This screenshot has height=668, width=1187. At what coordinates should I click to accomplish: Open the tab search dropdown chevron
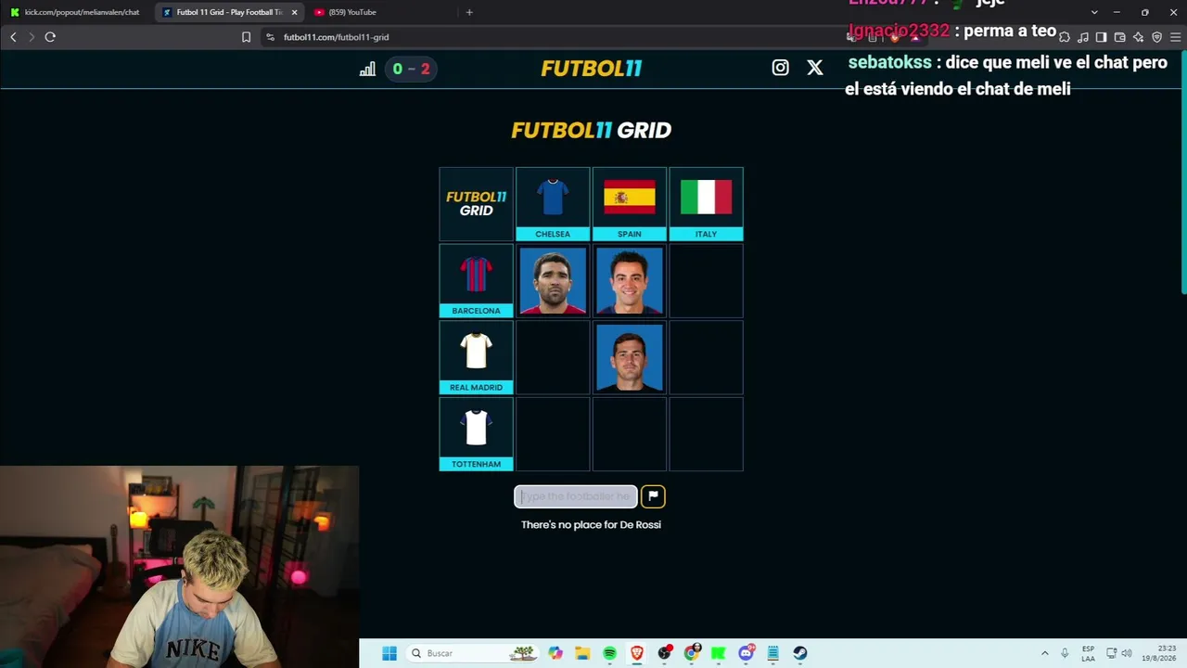coord(1094,12)
